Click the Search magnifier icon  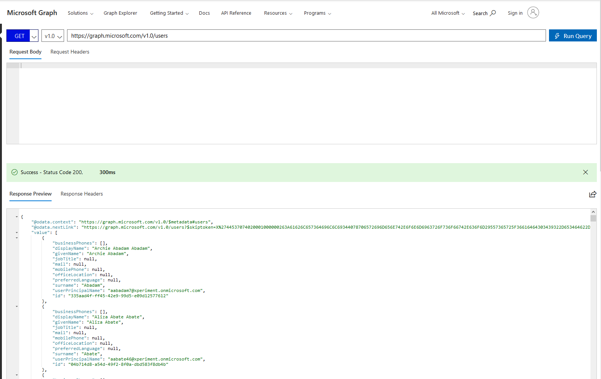[493, 13]
